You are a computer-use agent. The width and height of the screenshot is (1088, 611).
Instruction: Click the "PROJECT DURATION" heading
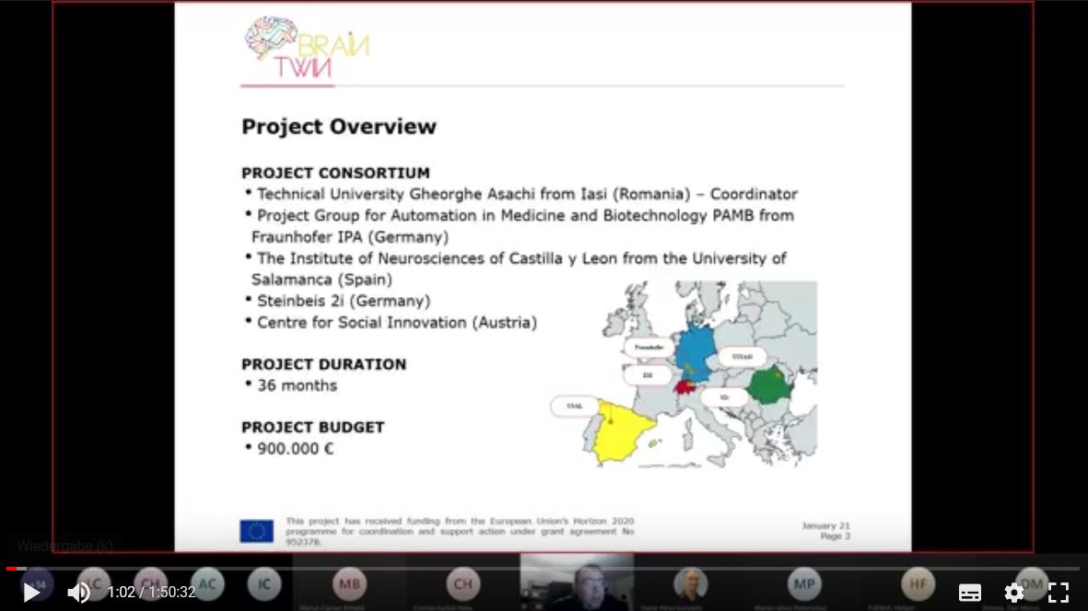(323, 364)
